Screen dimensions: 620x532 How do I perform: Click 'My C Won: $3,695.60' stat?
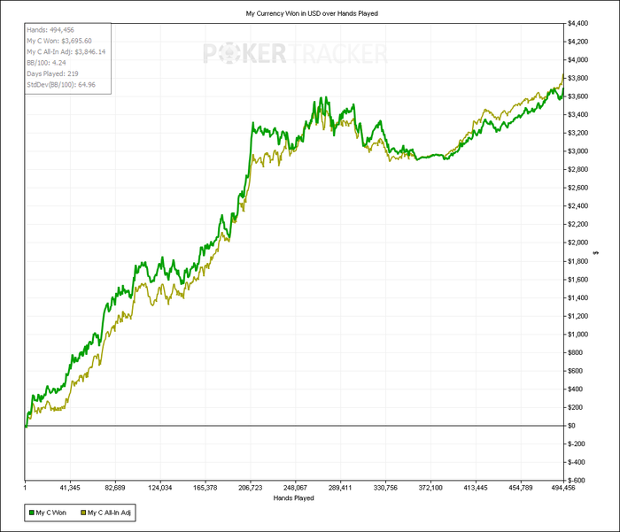pos(59,41)
